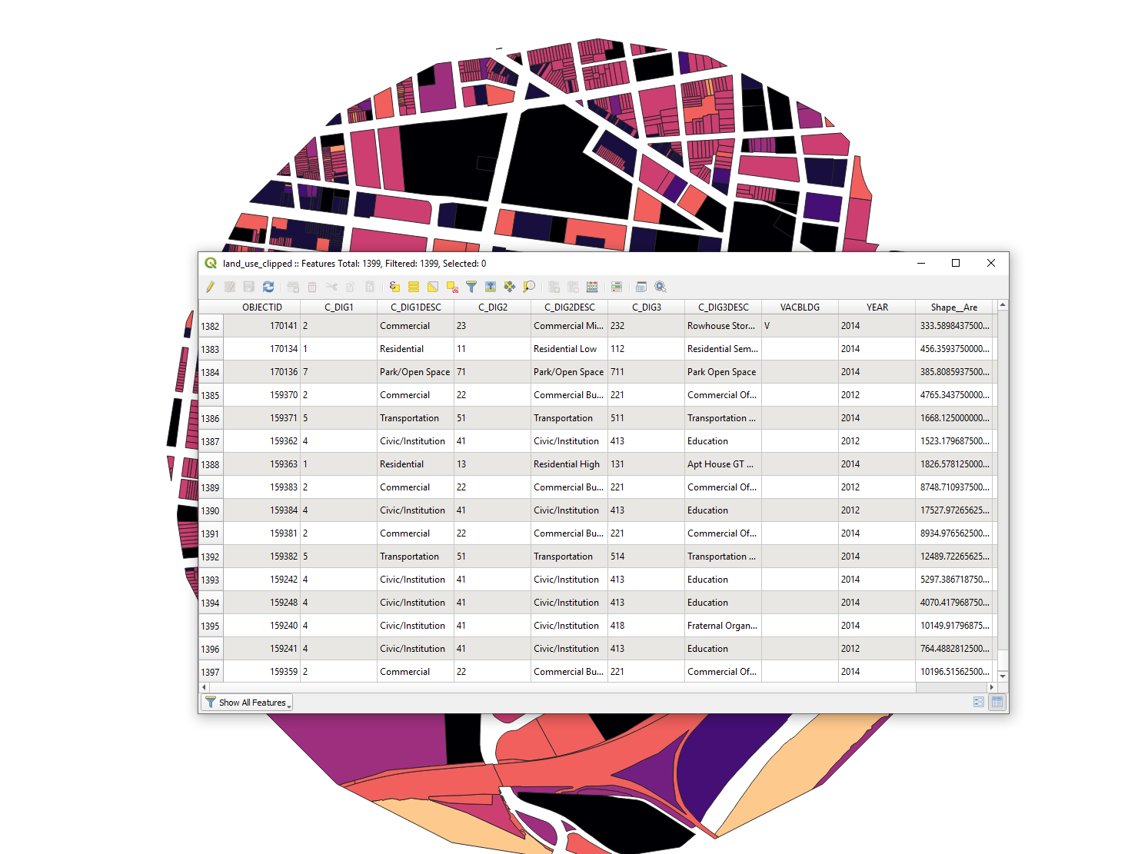This screenshot has width=1148, height=854.
Task: Open conditional formatting rules
Action: point(617,287)
